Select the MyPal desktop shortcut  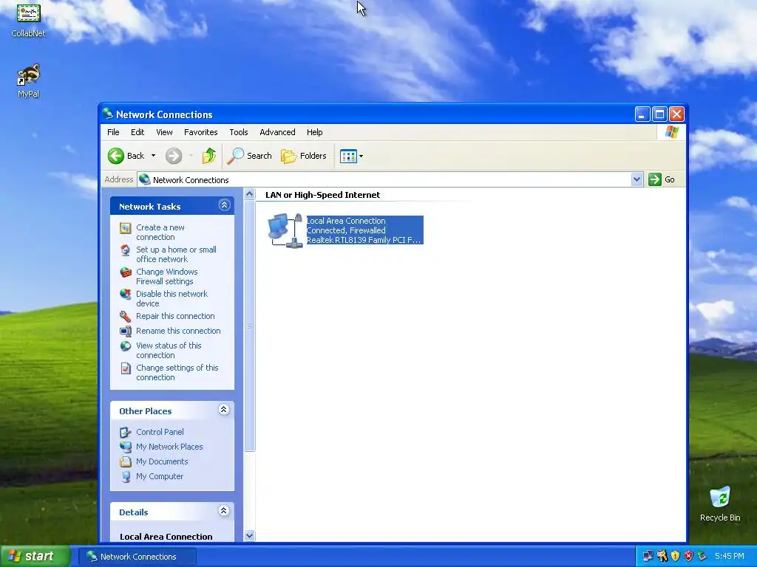pos(28,81)
